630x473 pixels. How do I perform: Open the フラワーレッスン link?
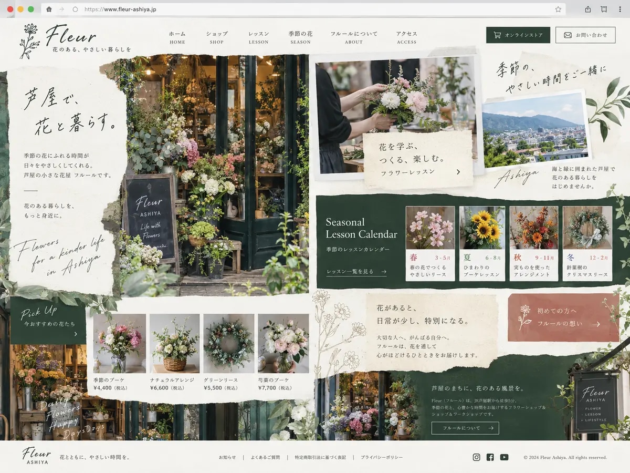[408, 172]
